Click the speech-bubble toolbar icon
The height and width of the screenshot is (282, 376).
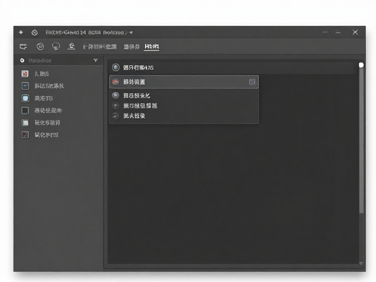pyautogui.click(x=56, y=46)
